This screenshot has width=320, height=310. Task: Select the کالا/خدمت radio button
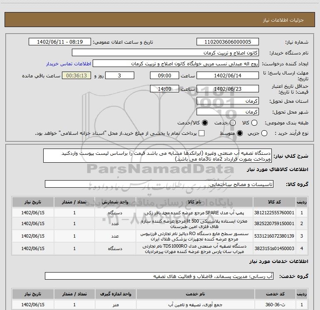(205, 123)
